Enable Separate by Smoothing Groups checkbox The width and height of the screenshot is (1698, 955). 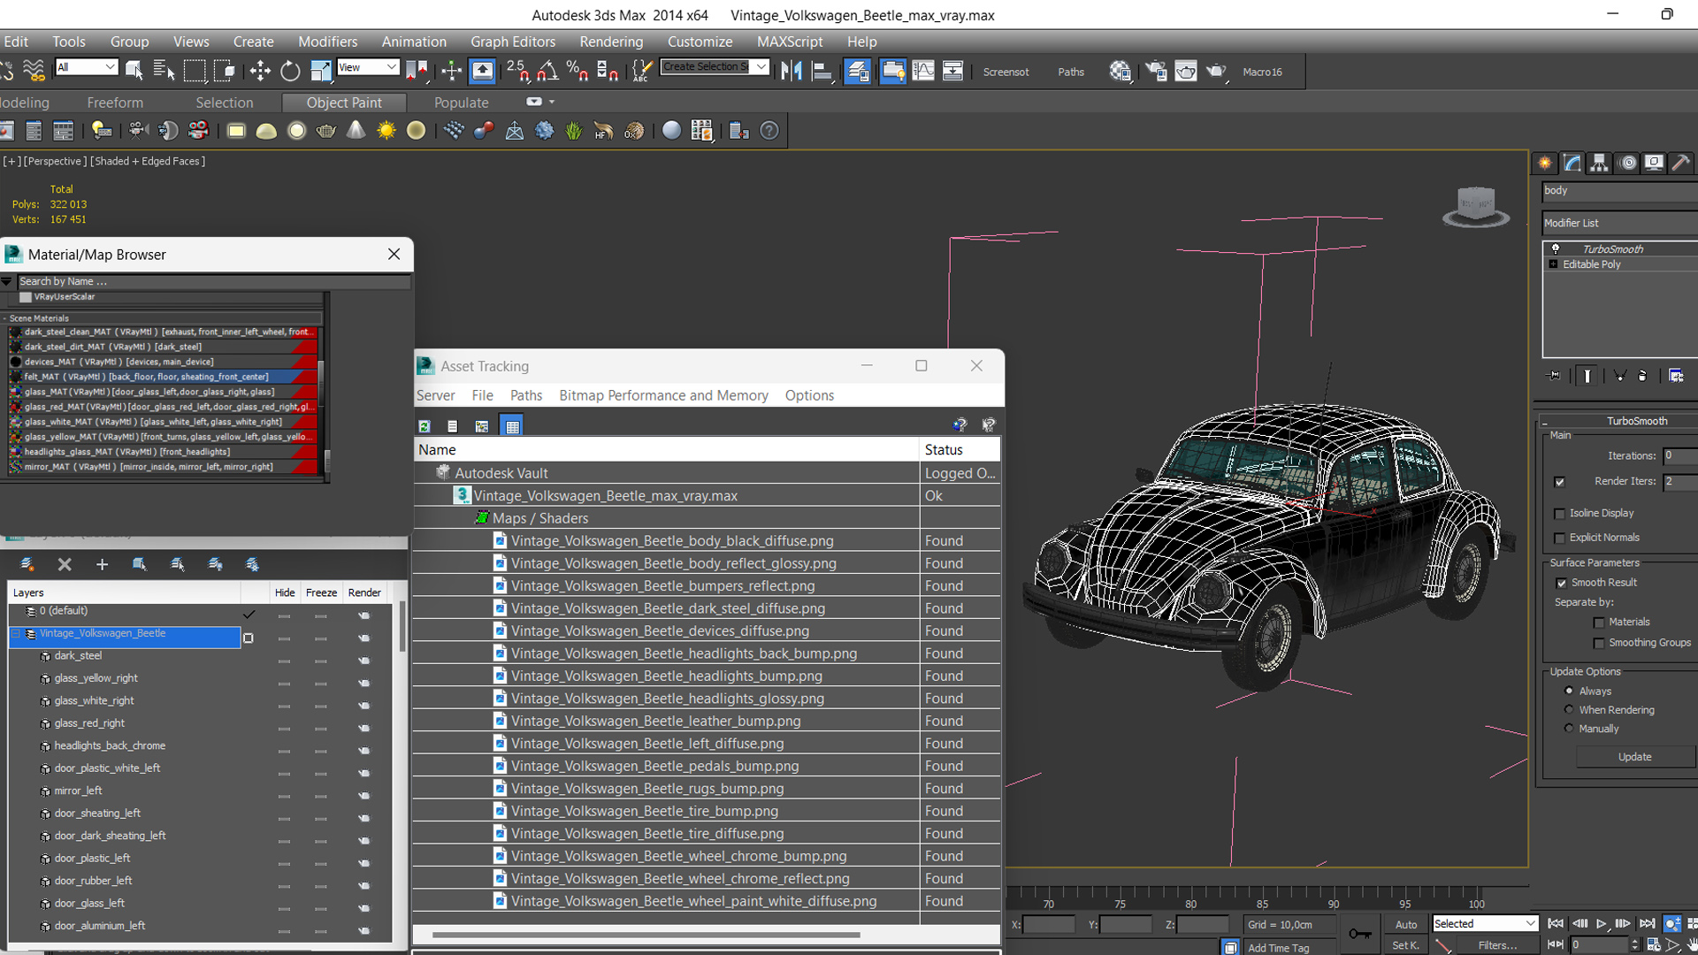click(x=1599, y=643)
